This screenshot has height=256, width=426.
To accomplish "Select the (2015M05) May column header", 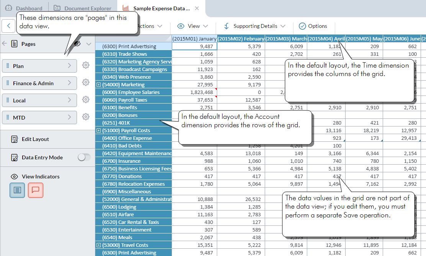I will tap(364, 39).
